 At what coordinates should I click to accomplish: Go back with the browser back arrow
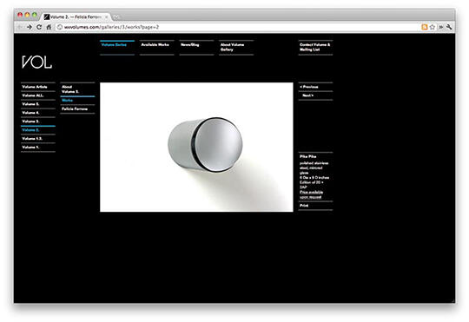pos(20,27)
